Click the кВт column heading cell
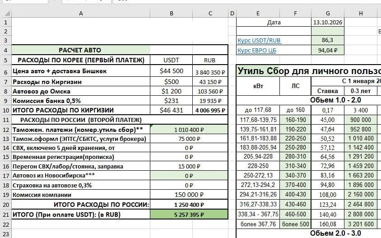Viewport: 381px width, 238px height. pyautogui.click(x=258, y=86)
